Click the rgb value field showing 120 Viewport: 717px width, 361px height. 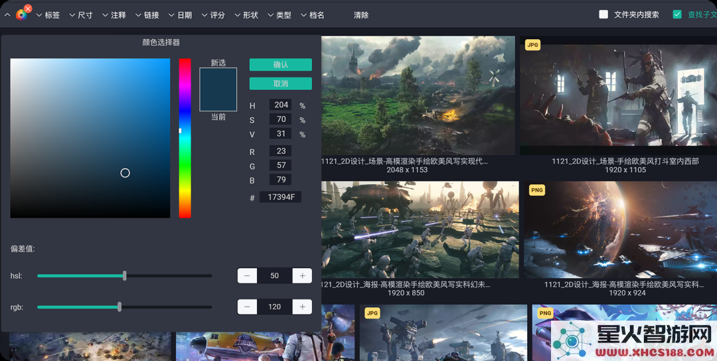pos(275,307)
